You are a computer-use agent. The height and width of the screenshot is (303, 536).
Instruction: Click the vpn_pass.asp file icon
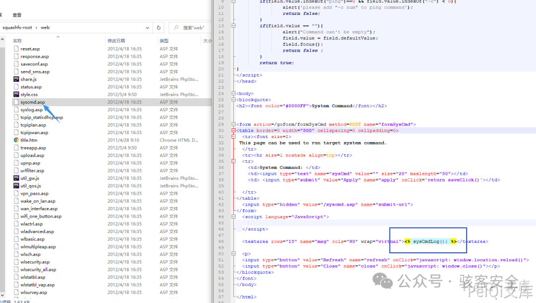(x=16, y=194)
